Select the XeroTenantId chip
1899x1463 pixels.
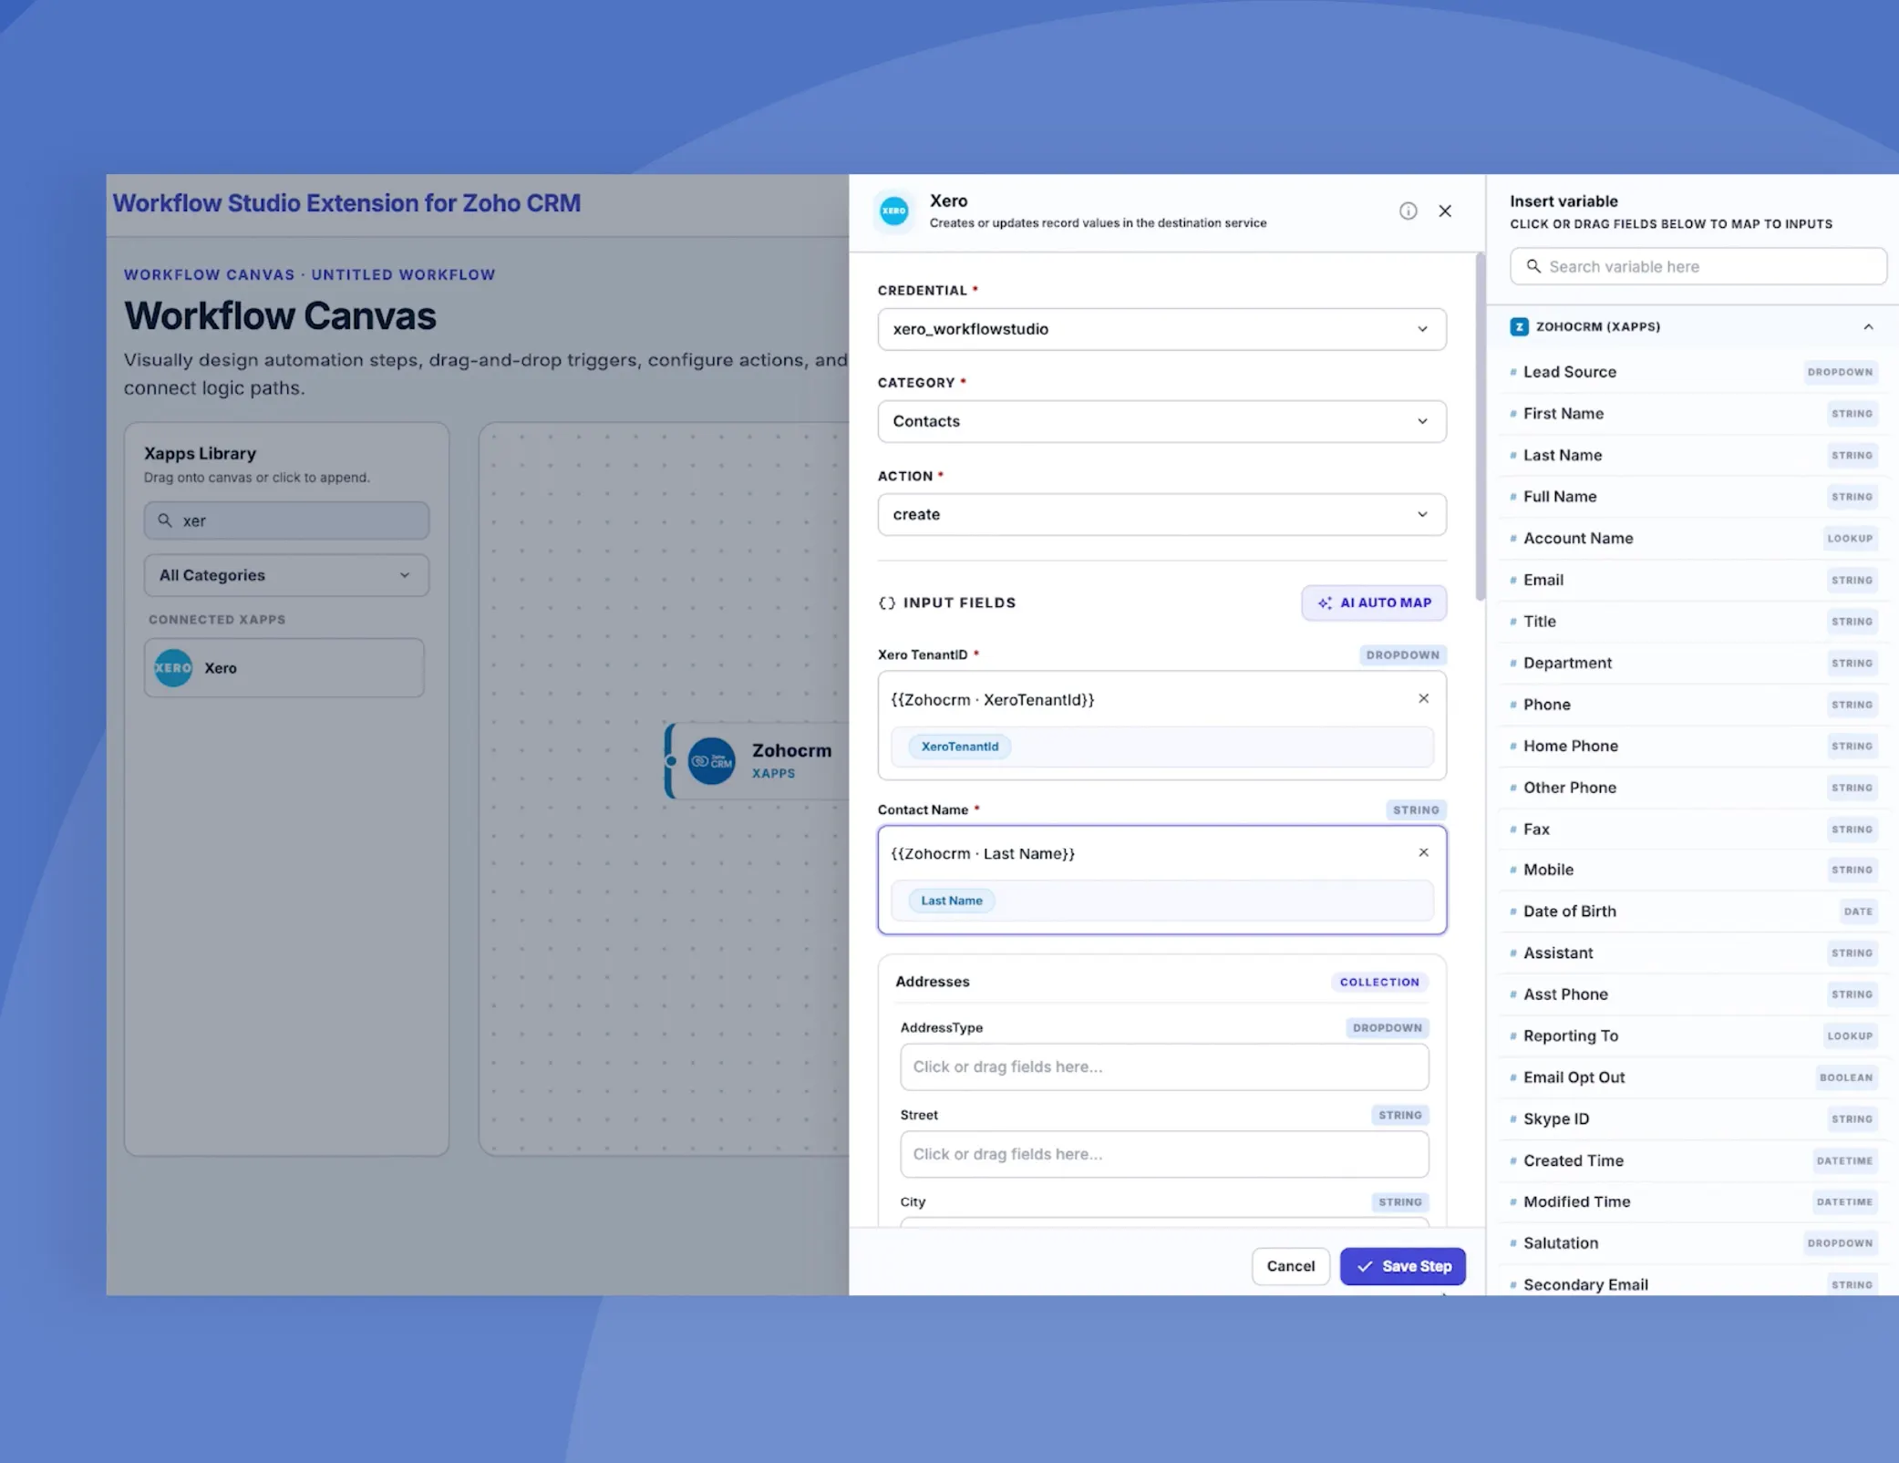(959, 747)
